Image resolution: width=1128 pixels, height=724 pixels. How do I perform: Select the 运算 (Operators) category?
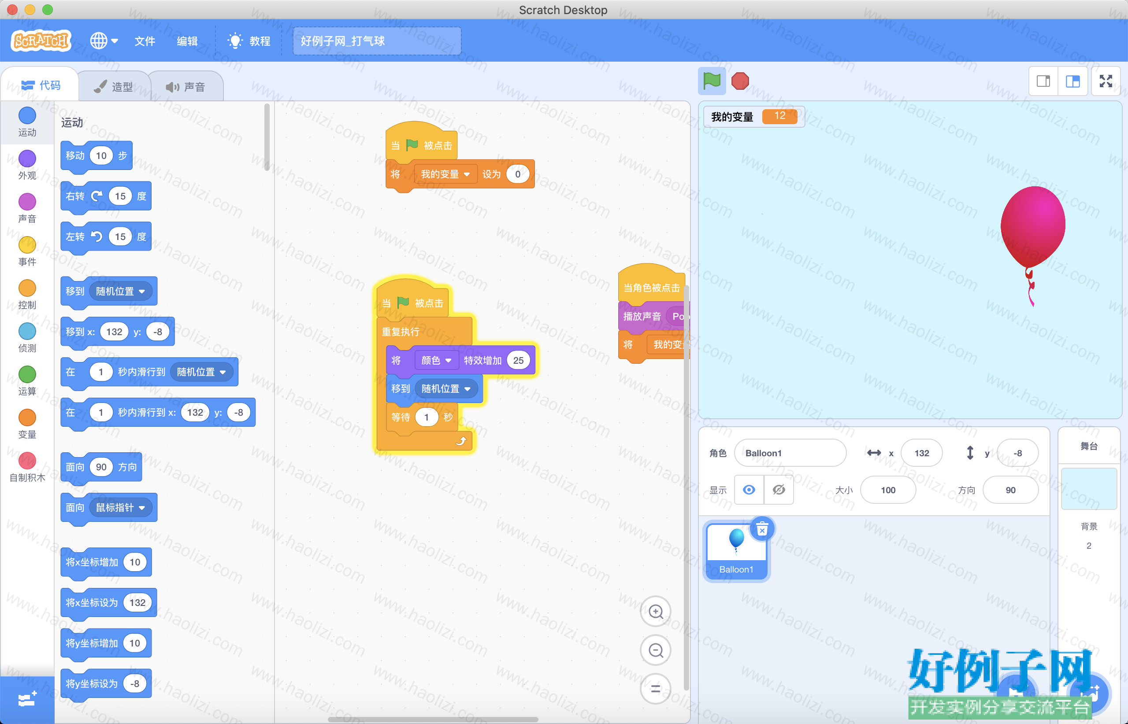pos(27,381)
